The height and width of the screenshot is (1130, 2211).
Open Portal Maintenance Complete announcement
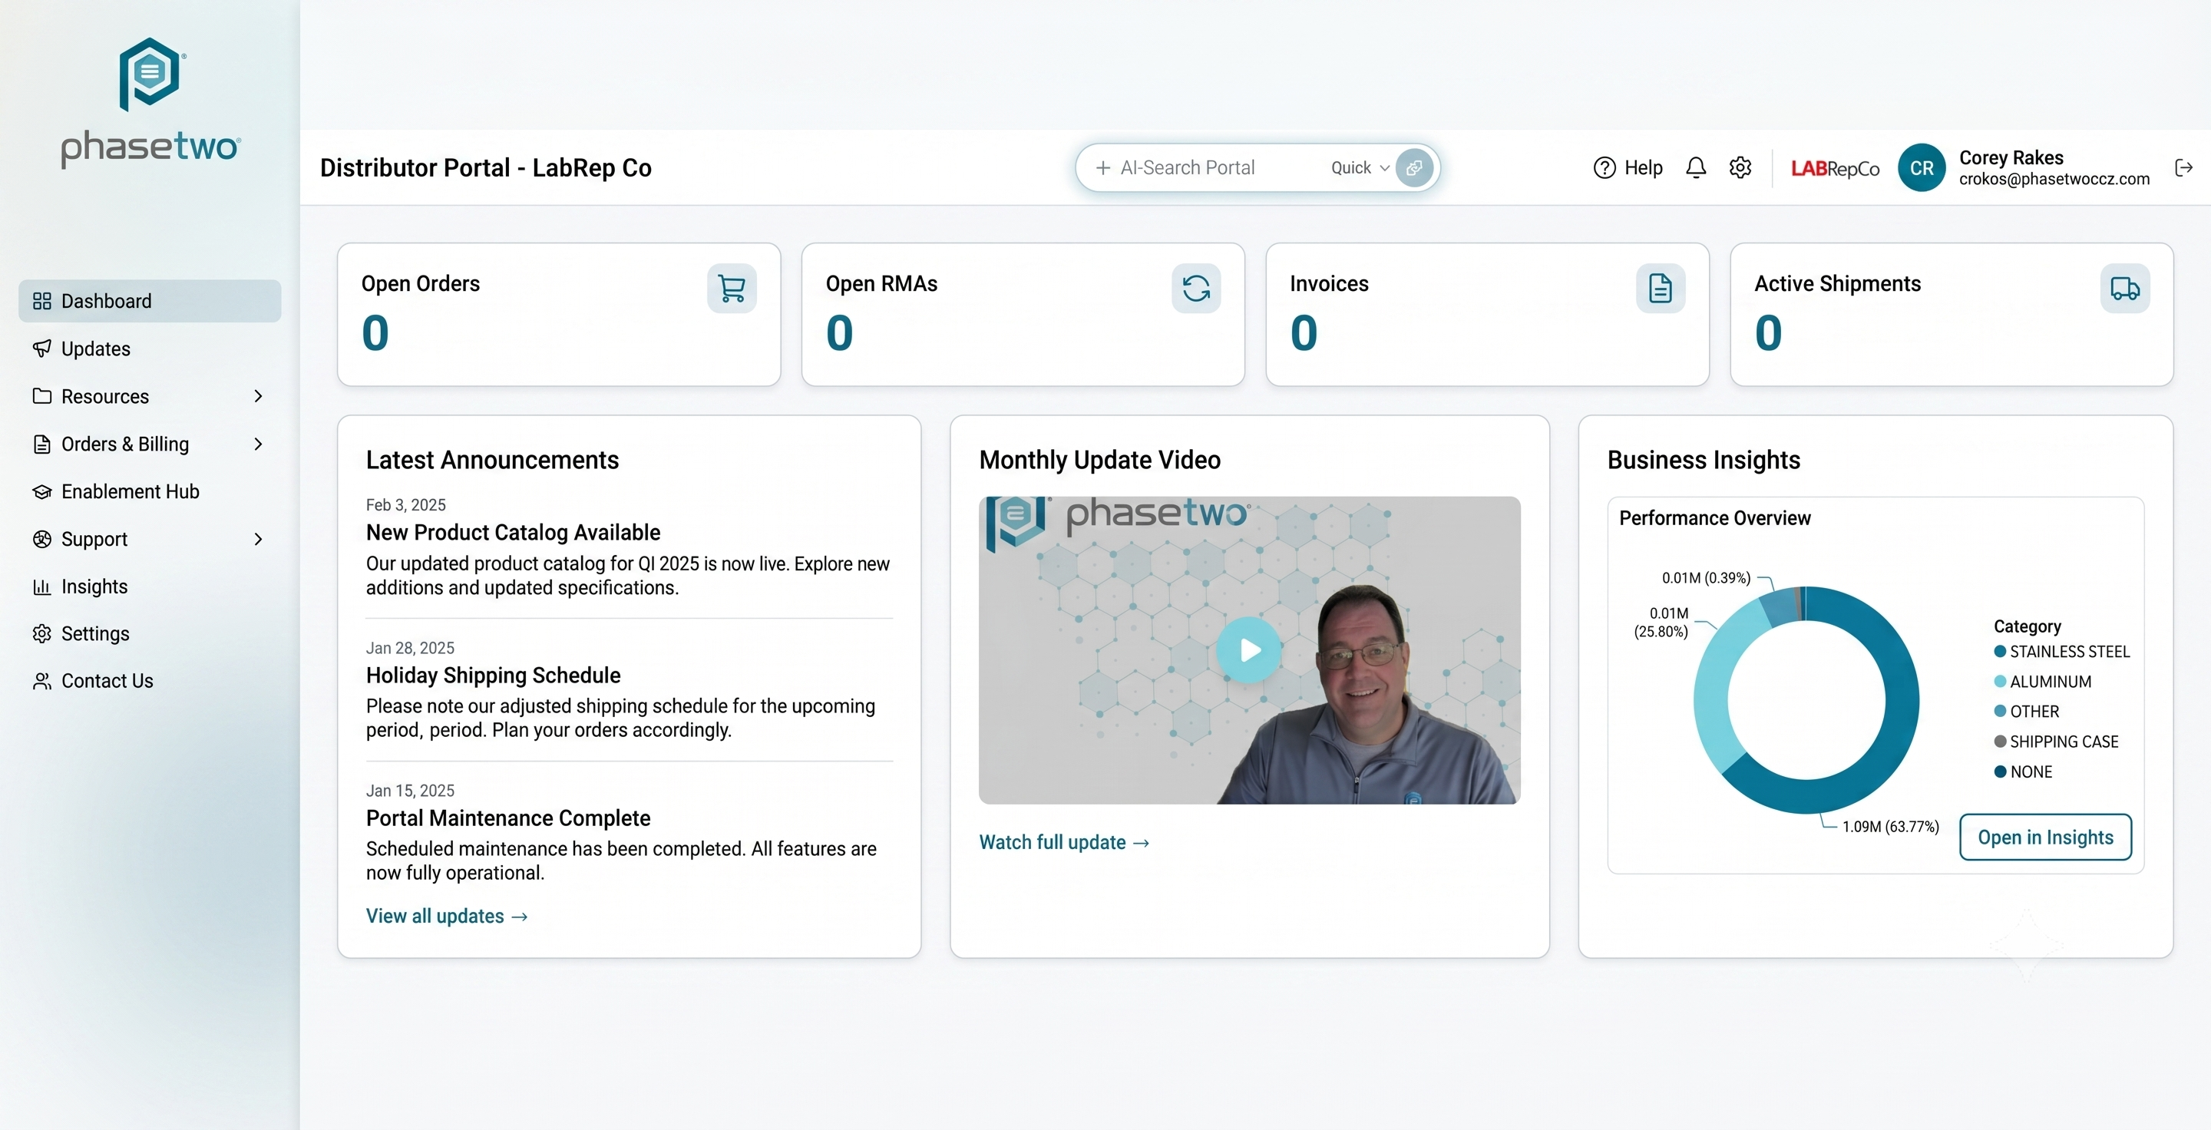coord(508,818)
